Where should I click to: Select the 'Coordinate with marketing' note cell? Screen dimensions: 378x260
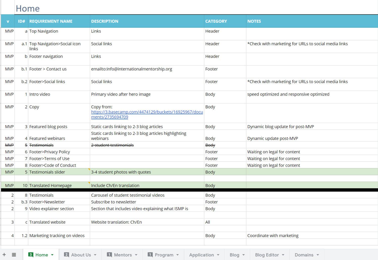coord(312,235)
